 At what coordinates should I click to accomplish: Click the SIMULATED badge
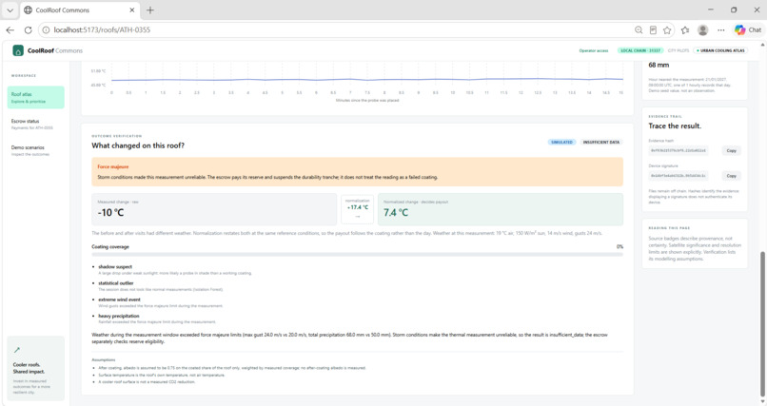pos(561,143)
